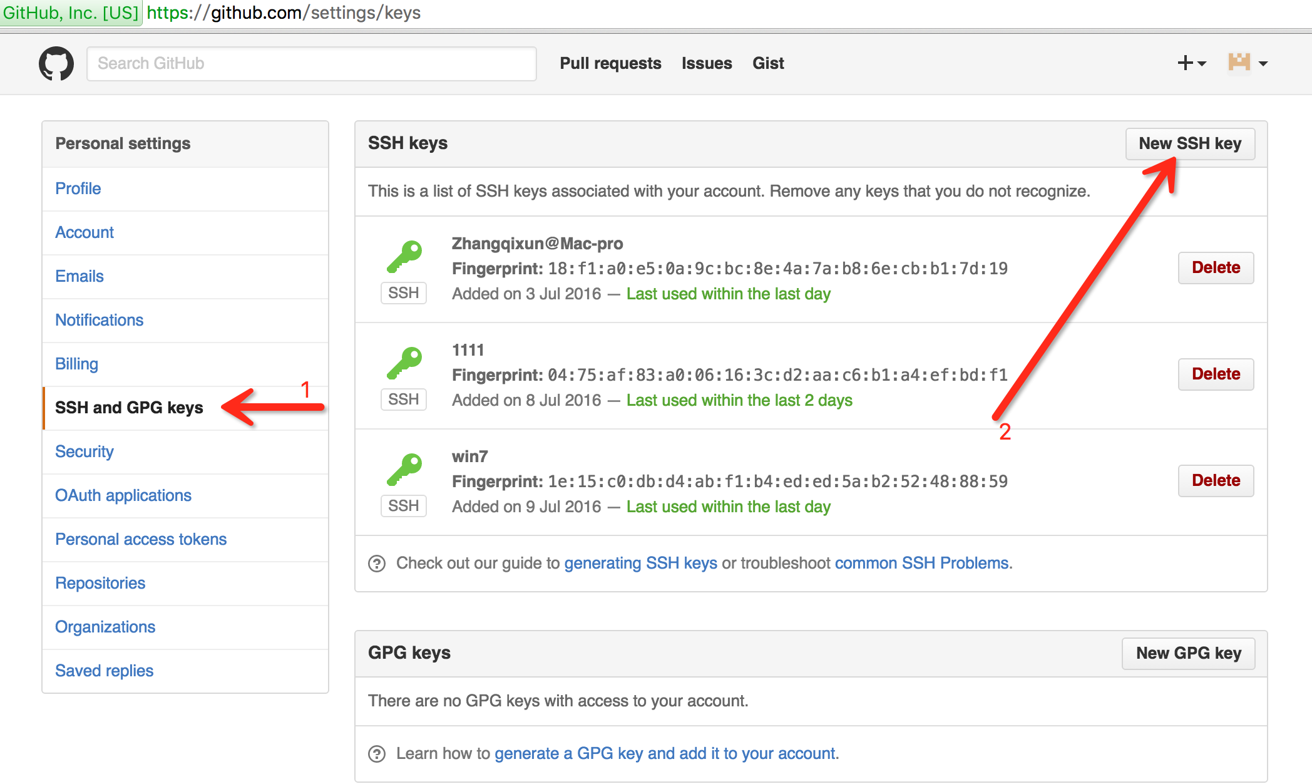The image size is (1312, 784).
Task: Open Gist in top navigation
Action: pos(768,63)
